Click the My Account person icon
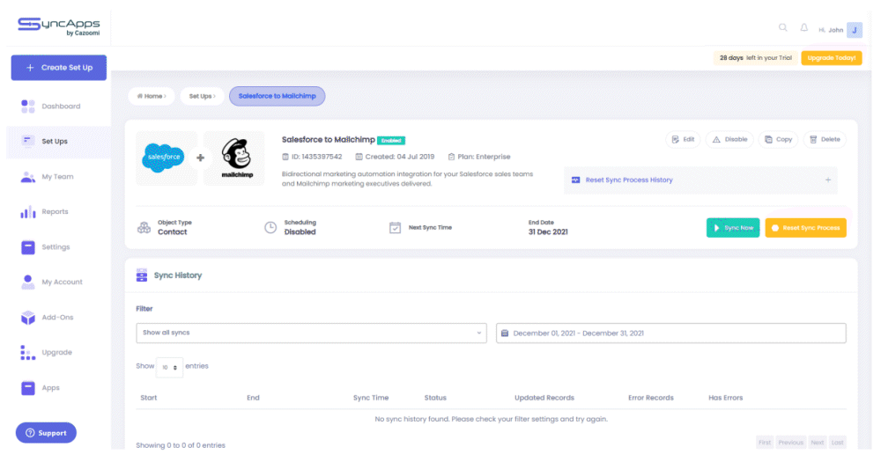This screenshot has width=881, height=462. (27, 282)
